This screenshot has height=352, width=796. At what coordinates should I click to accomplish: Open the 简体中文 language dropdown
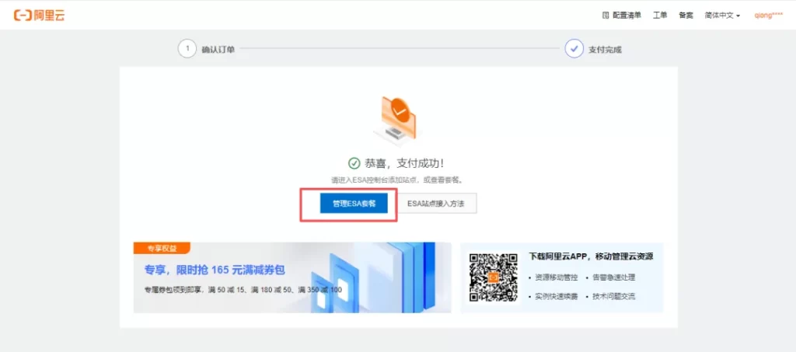tap(722, 15)
